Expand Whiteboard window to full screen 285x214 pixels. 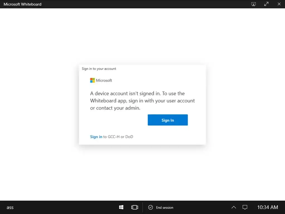(266, 4)
